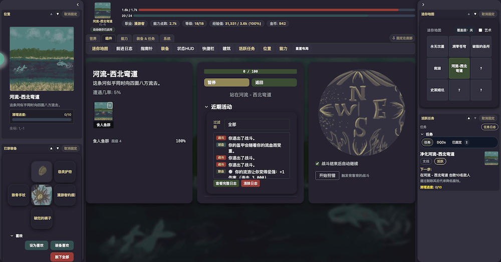The image size is (501, 262).
Task: Move the 位置 panel up arrow
Action: click(x=51, y=14)
